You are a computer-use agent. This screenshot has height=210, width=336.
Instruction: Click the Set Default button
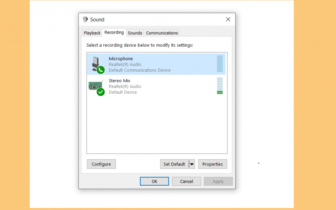(174, 164)
